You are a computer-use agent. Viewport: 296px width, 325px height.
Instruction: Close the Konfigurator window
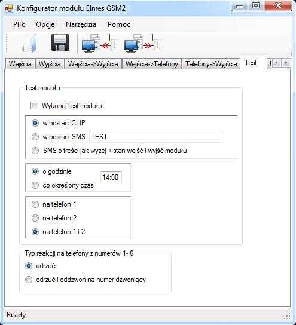point(278,6)
